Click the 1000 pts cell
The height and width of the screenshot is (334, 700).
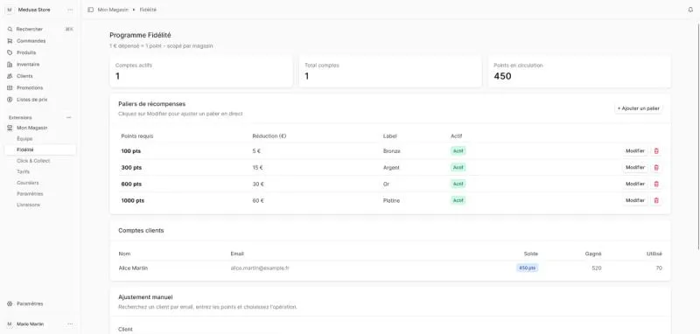[133, 201]
